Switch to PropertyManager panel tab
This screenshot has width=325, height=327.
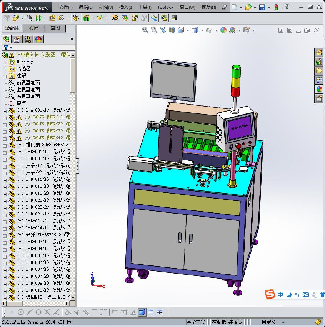pyautogui.click(x=17, y=39)
